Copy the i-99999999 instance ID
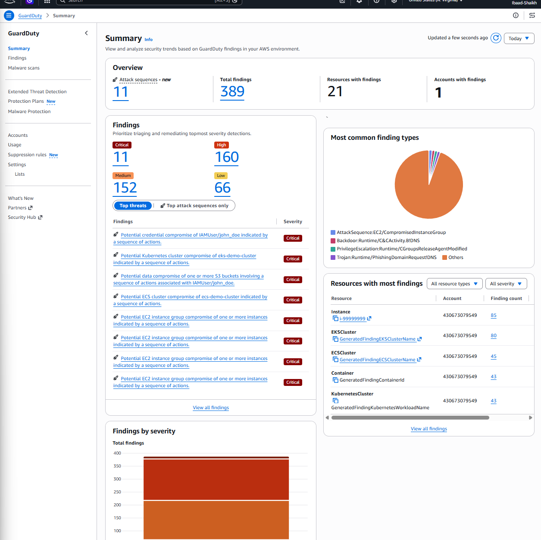 tap(335, 319)
